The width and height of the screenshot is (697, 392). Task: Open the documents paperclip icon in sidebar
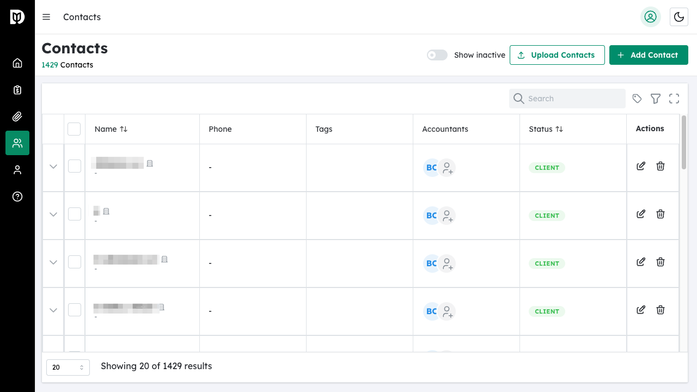coord(17,117)
